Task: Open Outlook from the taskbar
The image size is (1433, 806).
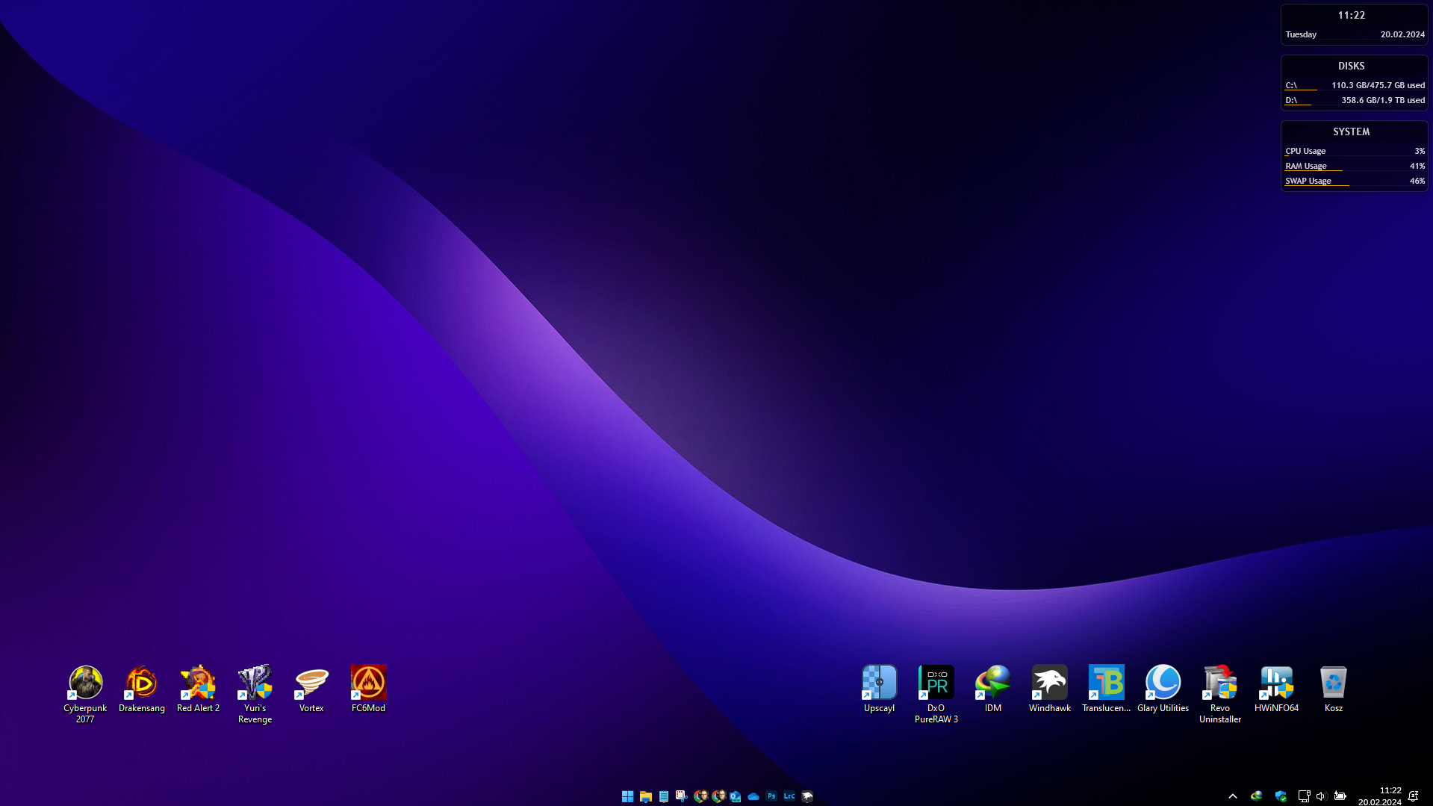Action: tap(736, 796)
